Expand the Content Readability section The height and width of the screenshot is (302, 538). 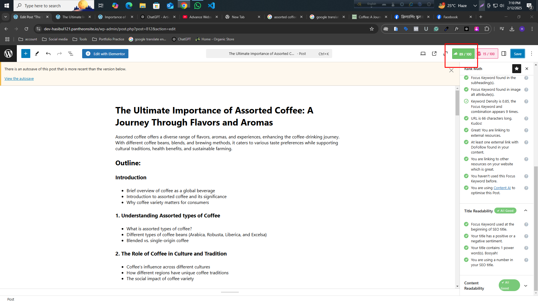point(525,285)
